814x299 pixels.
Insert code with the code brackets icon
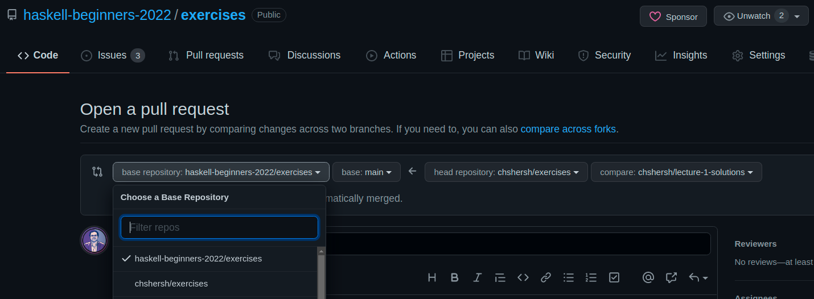coord(523,277)
